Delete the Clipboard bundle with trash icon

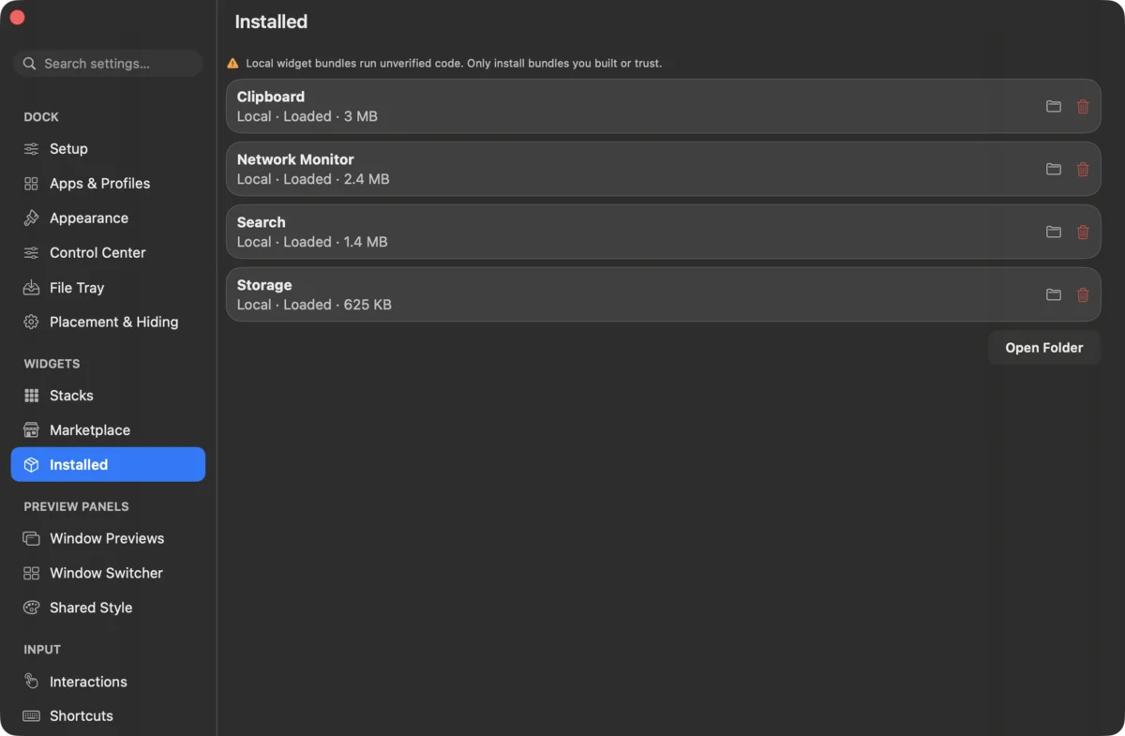[x=1083, y=106]
